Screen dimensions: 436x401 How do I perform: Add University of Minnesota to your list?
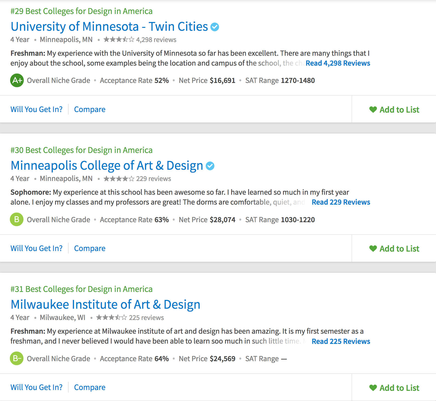[394, 110]
